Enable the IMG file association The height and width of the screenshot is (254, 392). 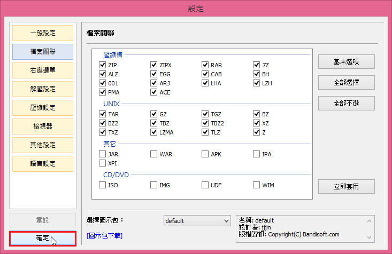click(153, 185)
